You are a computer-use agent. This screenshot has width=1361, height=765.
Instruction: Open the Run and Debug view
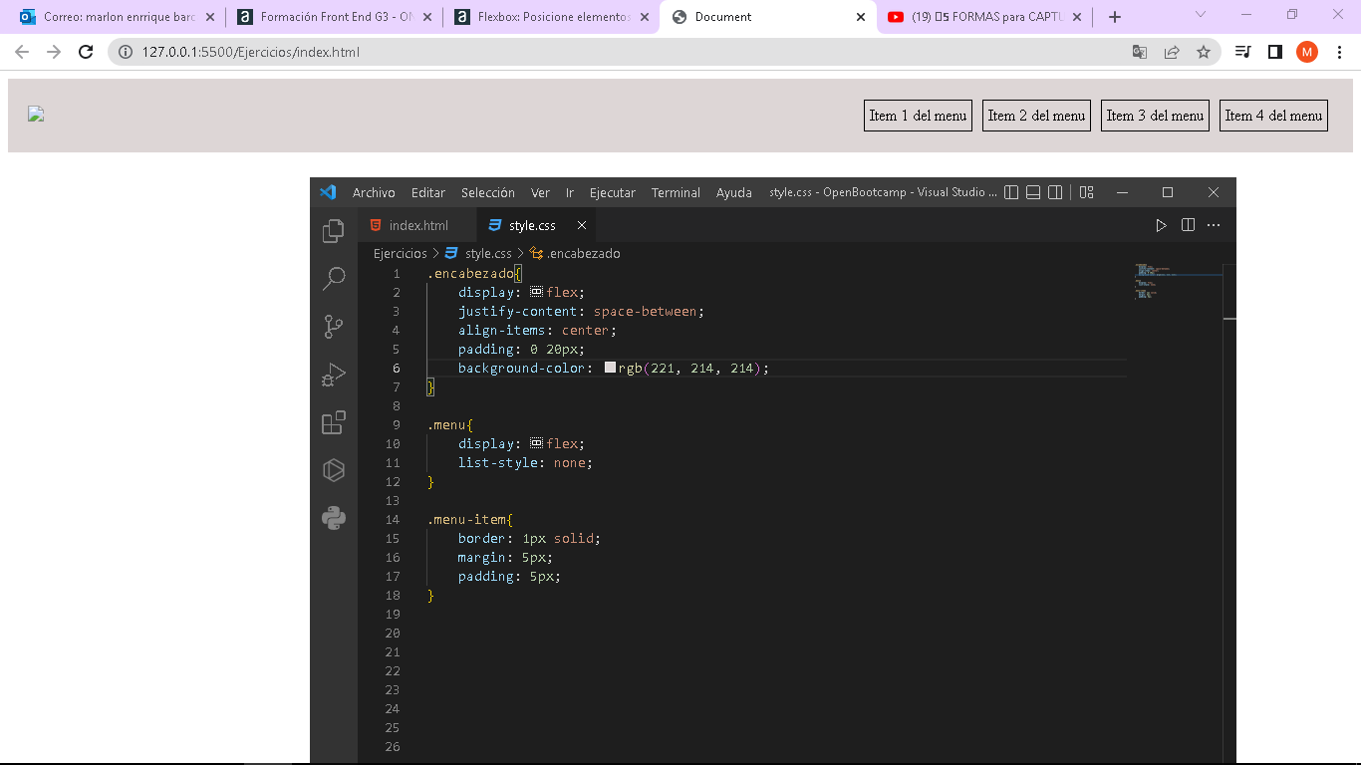[334, 376]
